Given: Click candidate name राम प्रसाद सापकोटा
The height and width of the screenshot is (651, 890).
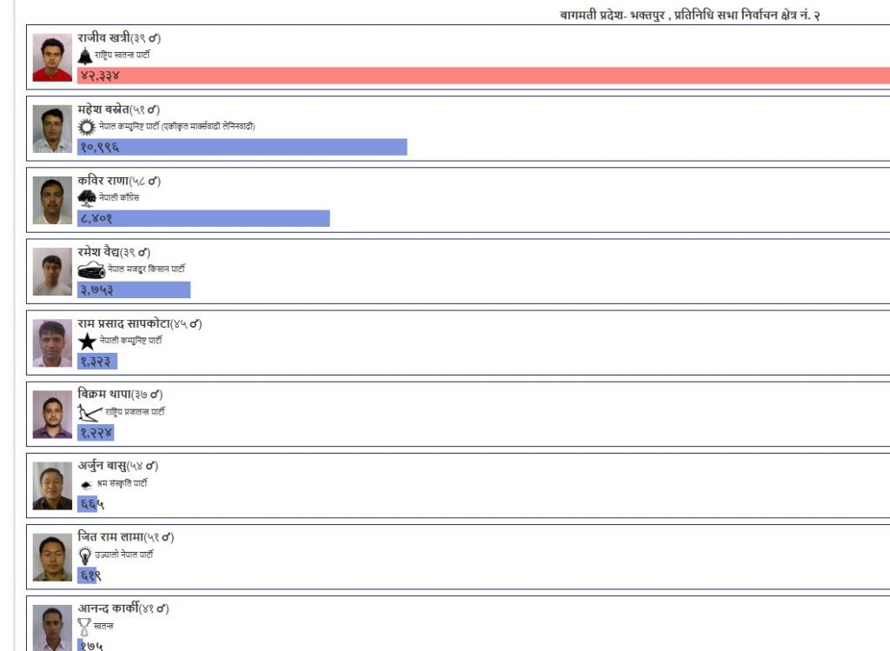Looking at the screenshot, I should click(x=130, y=323).
